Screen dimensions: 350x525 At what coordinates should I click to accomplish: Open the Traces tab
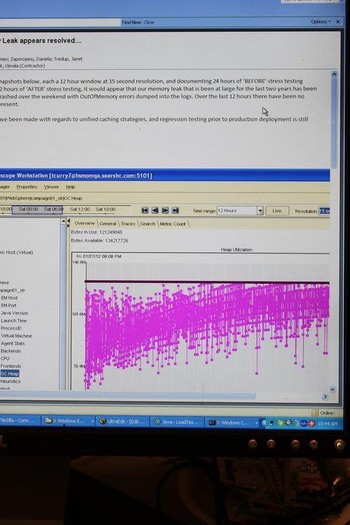coord(128,223)
